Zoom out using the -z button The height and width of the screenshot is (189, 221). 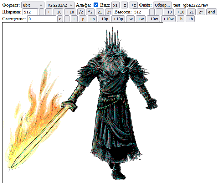(x=124, y=5)
